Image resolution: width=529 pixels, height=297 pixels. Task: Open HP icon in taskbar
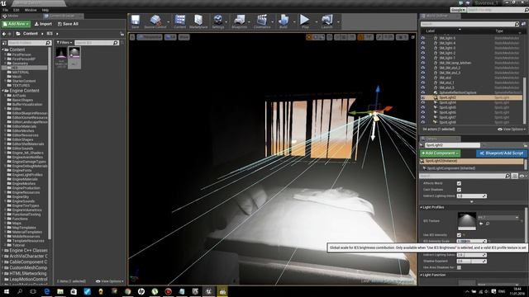(x=141, y=291)
